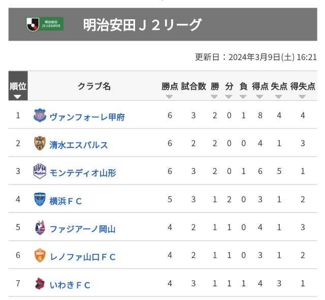Open モンテディオ山形 team link

click(x=83, y=173)
